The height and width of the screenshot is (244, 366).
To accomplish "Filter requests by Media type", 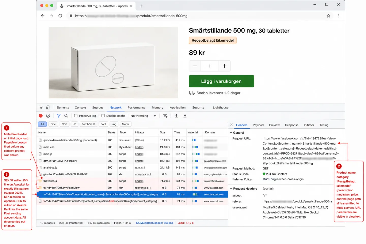I will pyautogui.click(x=126, y=124).
